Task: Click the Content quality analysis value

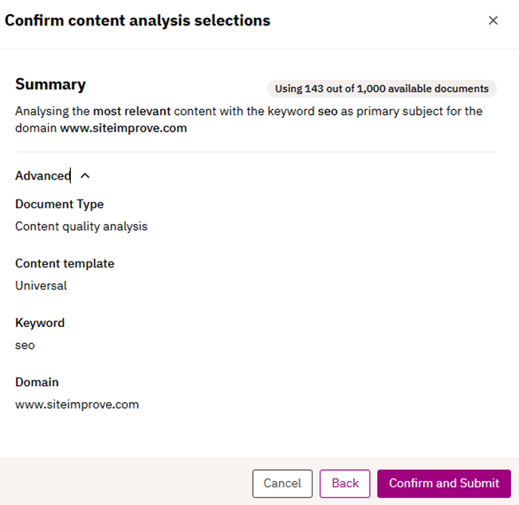Action: pos(81,226)
